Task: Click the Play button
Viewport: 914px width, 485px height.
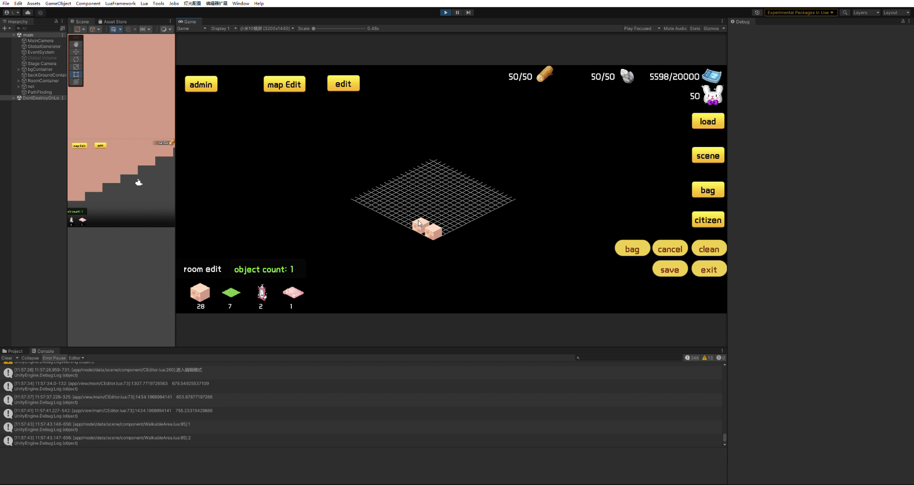Action: 446,12
